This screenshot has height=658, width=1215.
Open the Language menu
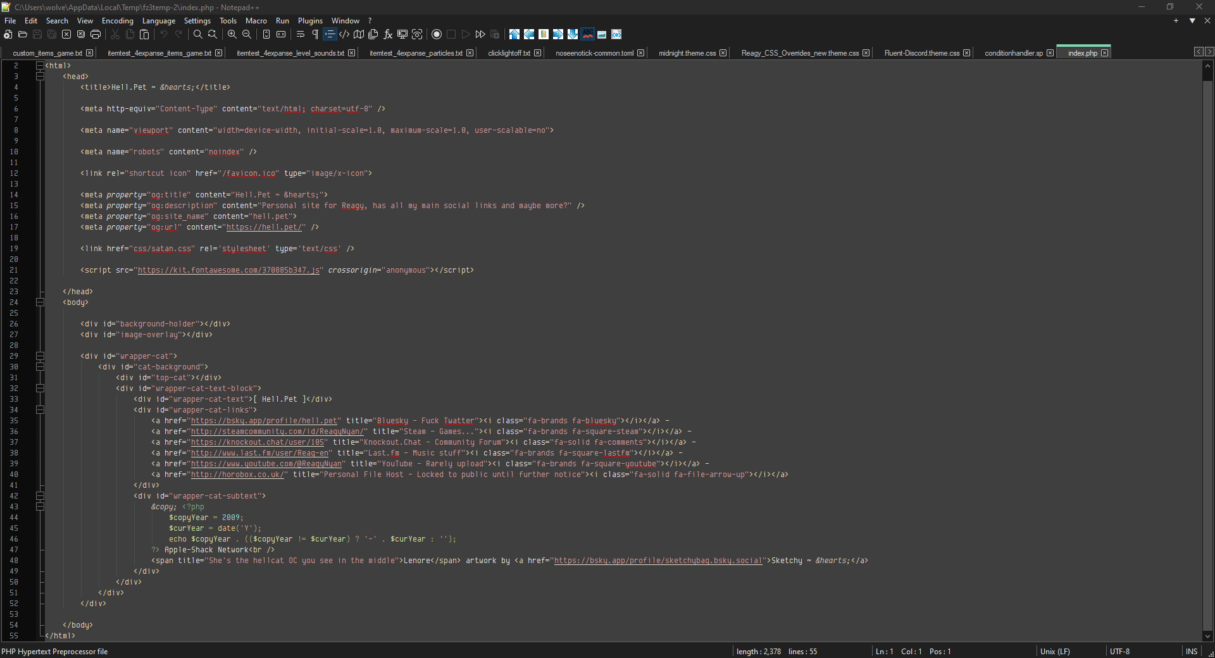[x=159, y=21]
